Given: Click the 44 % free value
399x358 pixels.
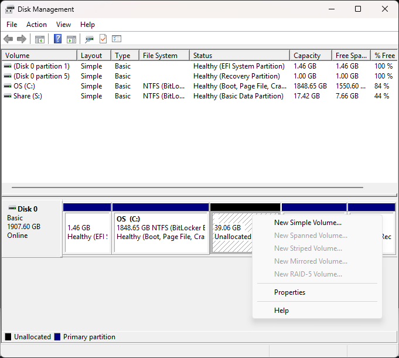Looking at the screenshot, I should (x=381, y=96).
